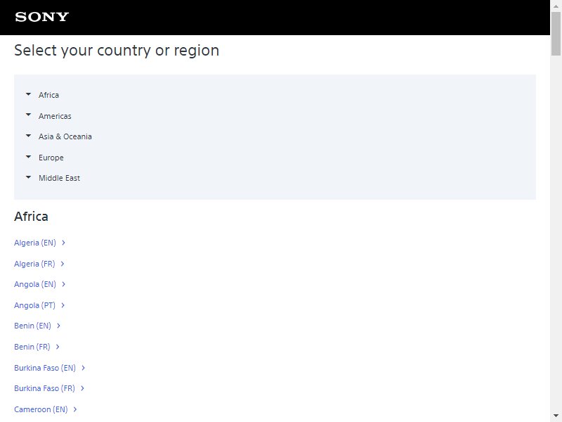
Task: Select Middle East in region list
Action: [x=59, y=178]
